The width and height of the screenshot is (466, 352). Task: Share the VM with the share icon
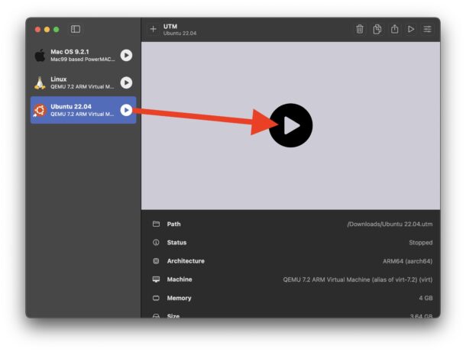click(395, 29)
